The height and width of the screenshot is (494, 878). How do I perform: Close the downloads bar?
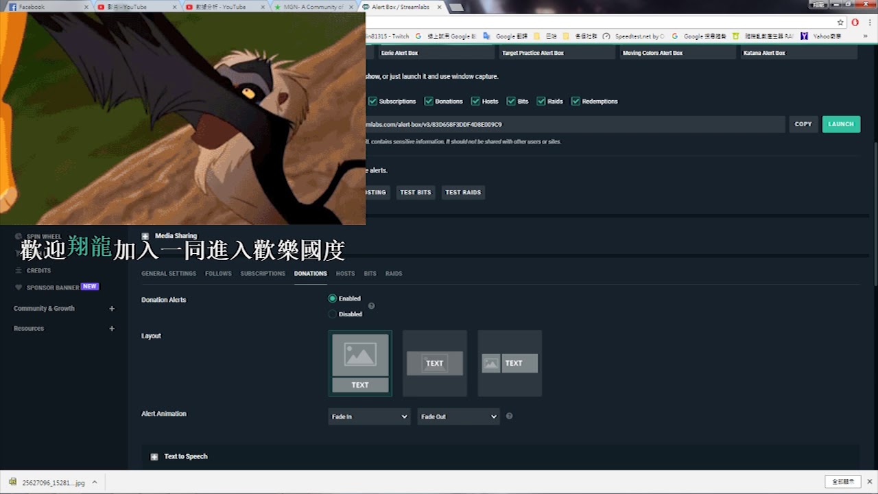(869, 482)
